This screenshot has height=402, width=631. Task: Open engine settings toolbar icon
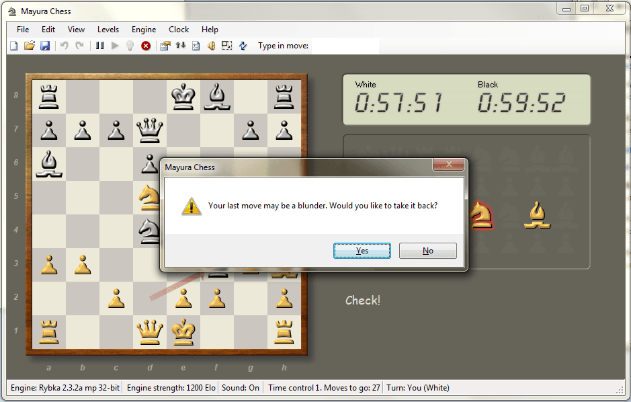point(165,46)
